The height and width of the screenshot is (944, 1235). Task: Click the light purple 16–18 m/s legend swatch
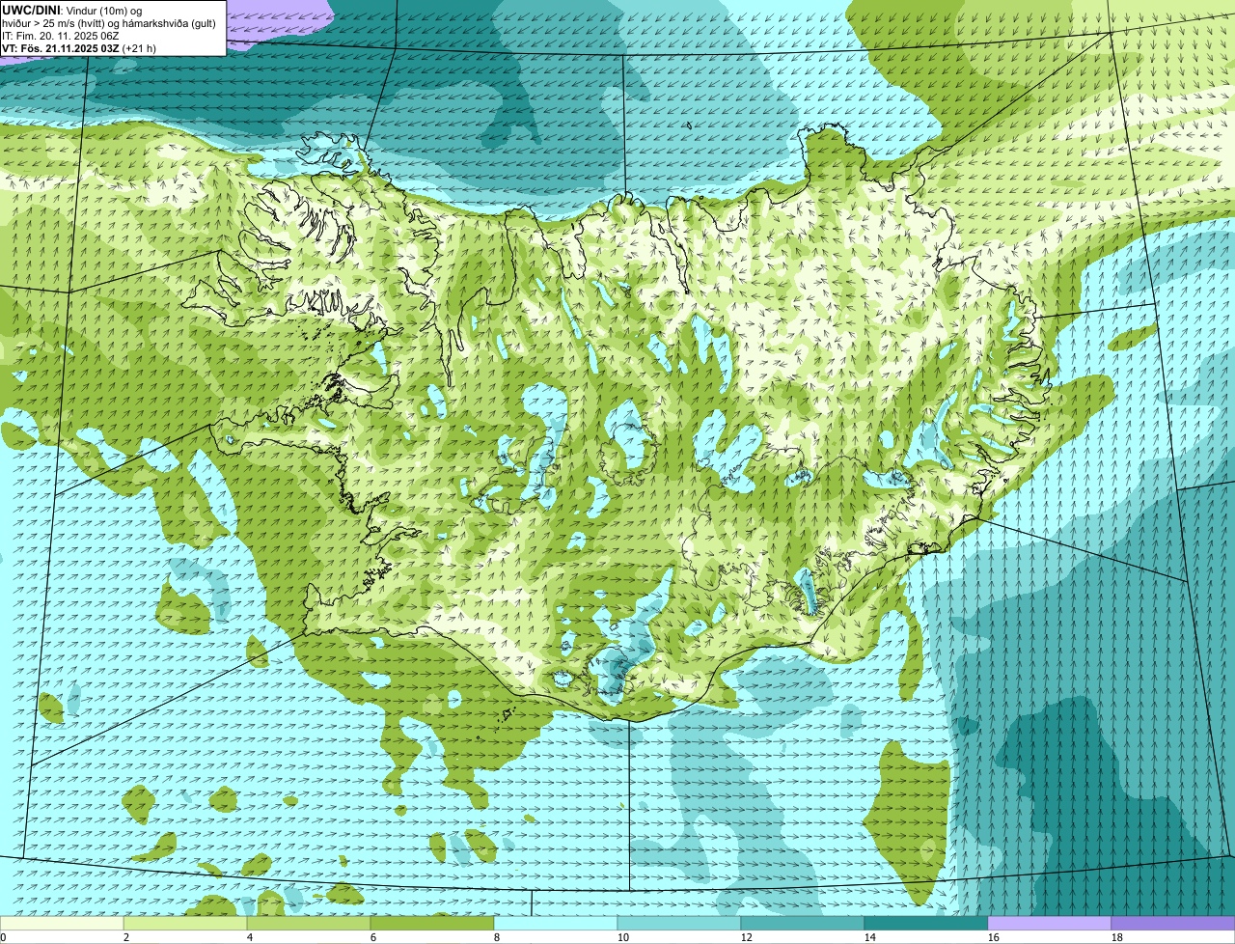point(1050,923)
